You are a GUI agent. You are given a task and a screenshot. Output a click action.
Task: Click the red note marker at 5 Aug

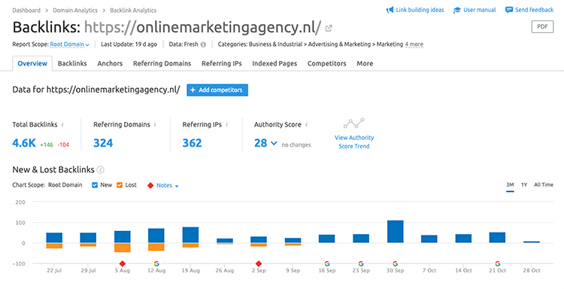123,264
